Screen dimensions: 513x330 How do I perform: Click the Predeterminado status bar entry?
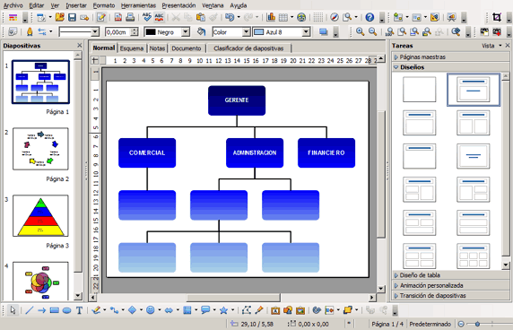[x=430, y=324]
